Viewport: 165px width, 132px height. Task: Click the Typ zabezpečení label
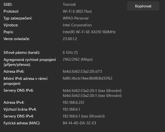click(18, 18)
